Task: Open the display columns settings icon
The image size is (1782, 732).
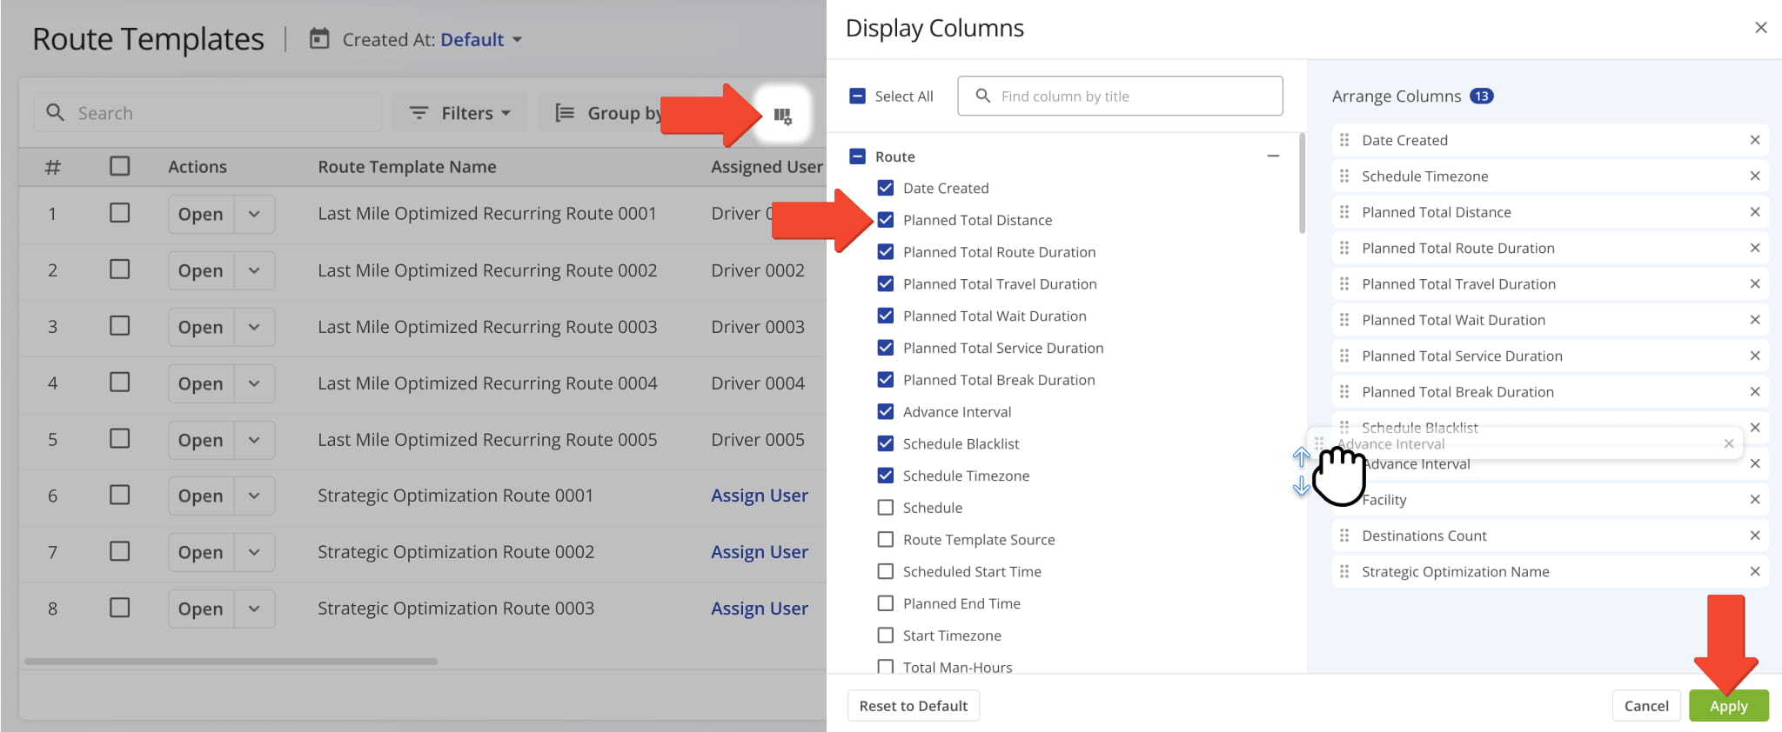Action: click(782, 115)
